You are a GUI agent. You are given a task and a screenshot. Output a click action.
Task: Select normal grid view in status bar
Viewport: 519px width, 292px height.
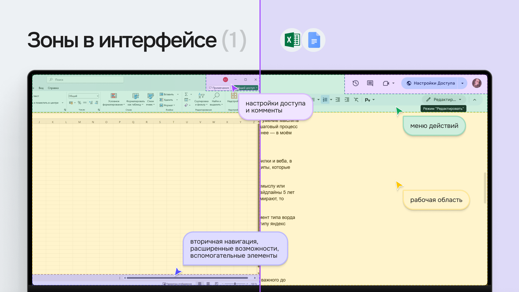[200, 284]
